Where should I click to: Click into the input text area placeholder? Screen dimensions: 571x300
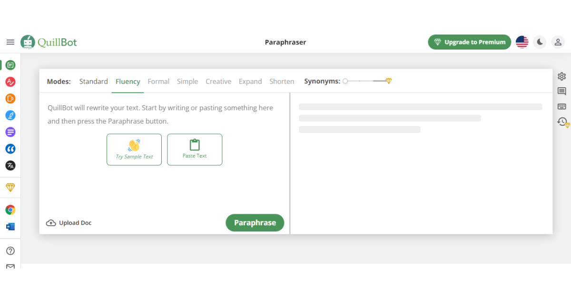(x=160, y=114)
